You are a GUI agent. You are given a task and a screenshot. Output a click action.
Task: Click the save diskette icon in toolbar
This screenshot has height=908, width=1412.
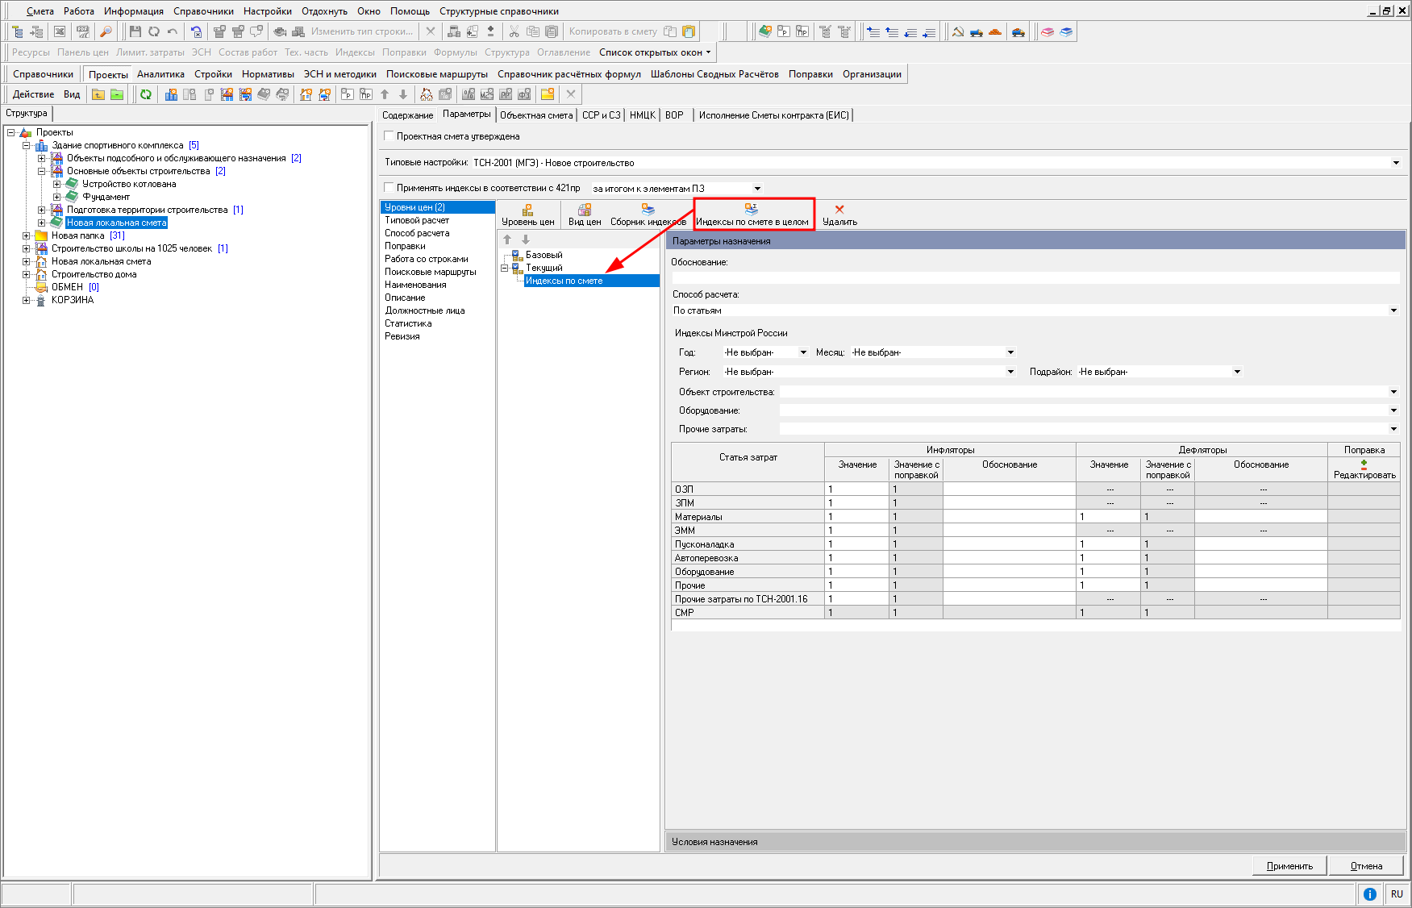click(x=135, y=31)
